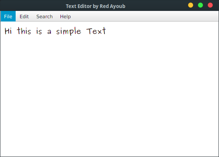Click the yellow minimize window button
Viewport: 219px width, 157px height.
191,5
